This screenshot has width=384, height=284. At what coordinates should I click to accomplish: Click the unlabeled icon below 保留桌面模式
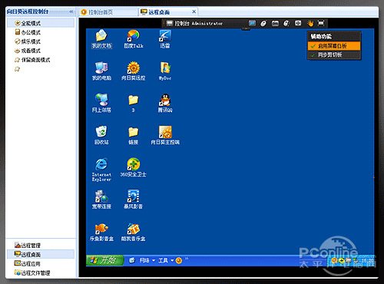point(17,69)
